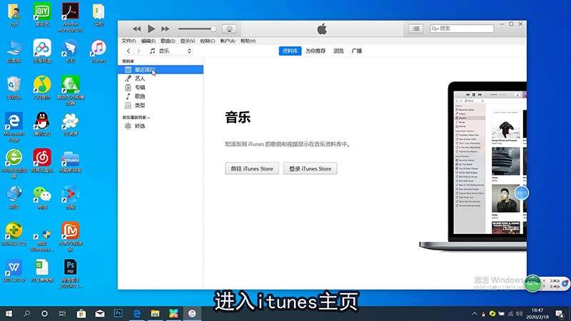
Task: Click the taskbar search magnifier icon
Action: point(26,313)
